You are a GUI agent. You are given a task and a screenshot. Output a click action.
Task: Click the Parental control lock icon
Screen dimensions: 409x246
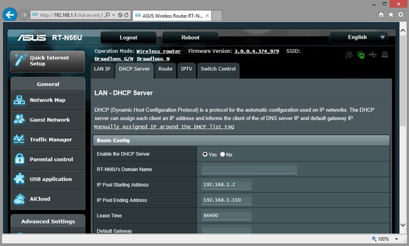coord(19,159)
